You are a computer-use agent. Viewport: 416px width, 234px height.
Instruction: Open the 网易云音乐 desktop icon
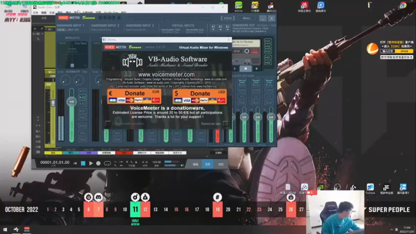pos(304,6)
